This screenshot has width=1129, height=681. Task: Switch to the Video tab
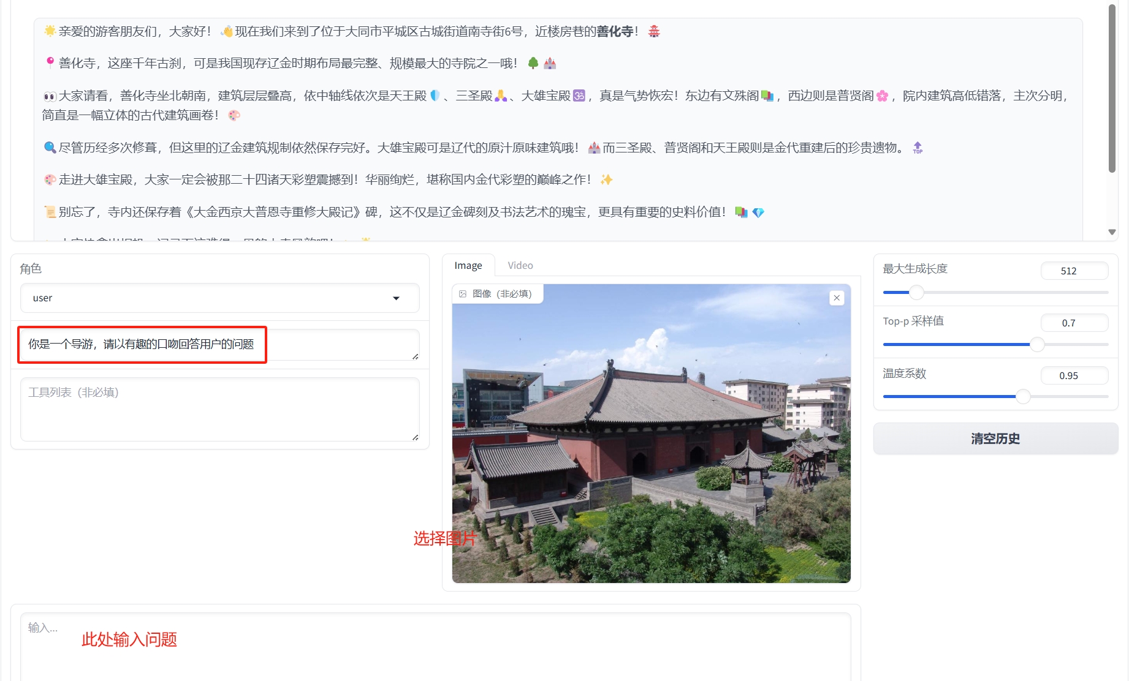coord(520,265)
